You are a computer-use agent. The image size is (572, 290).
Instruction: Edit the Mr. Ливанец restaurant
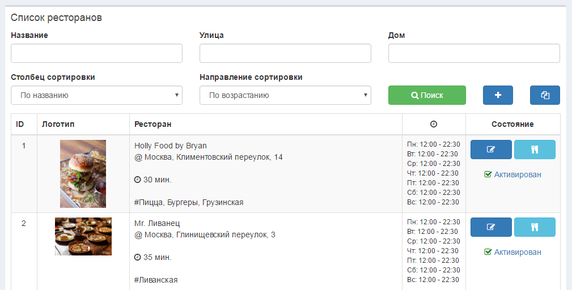tap(491, 227)
